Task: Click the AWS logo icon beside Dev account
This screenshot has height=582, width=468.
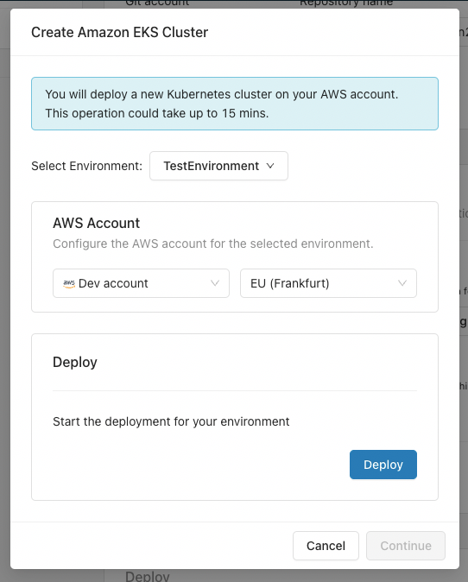Action: 69,283
